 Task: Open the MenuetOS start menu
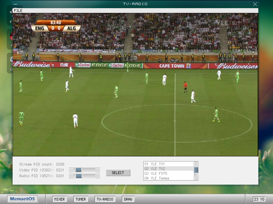(22, 199)
